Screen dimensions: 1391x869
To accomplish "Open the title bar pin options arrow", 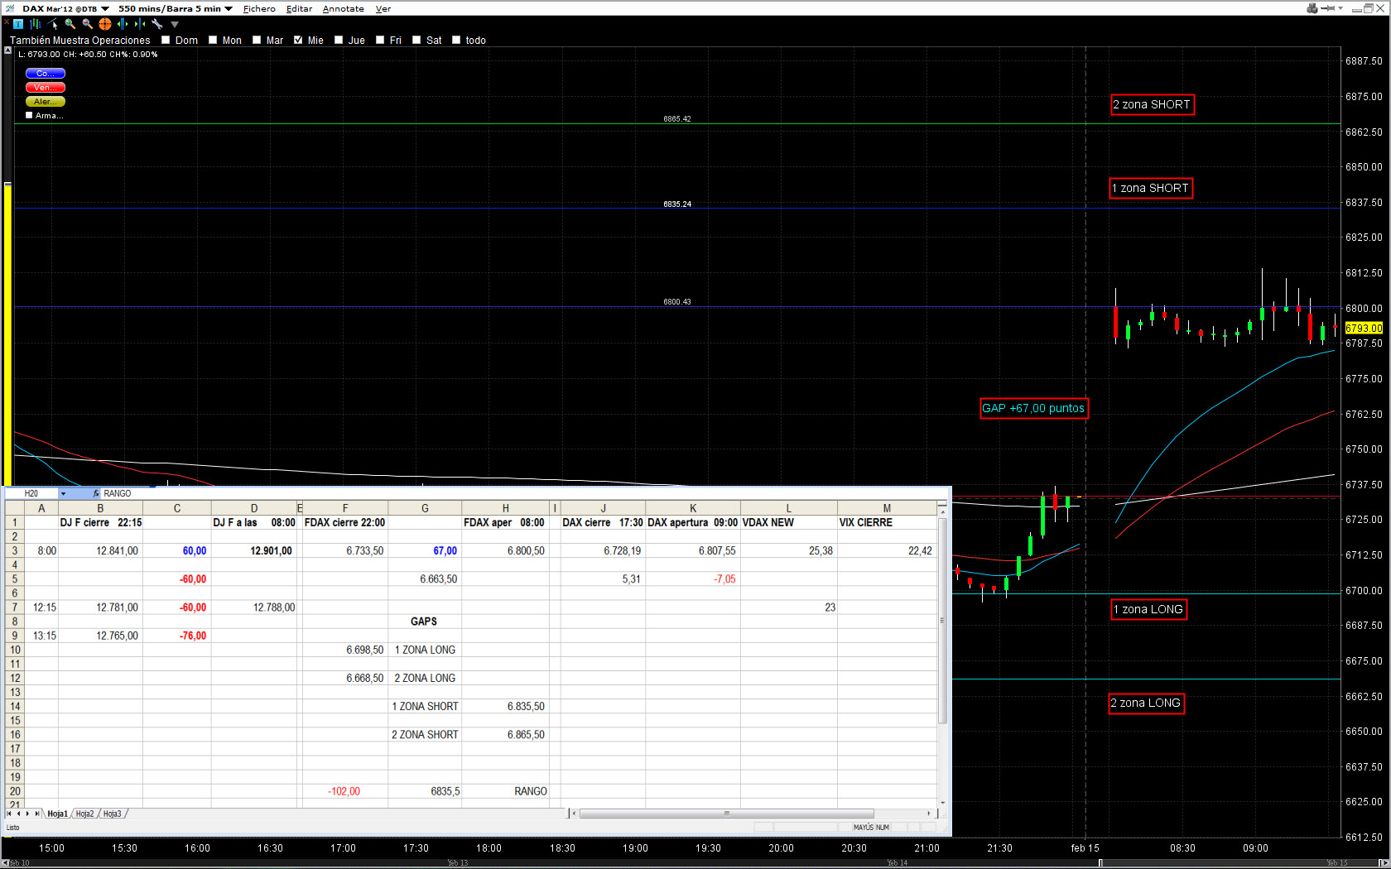I will (1341, 8).
